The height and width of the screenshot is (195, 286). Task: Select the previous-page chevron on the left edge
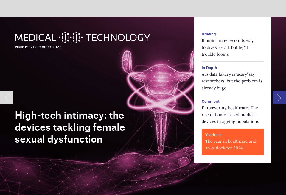click(6, 97)
